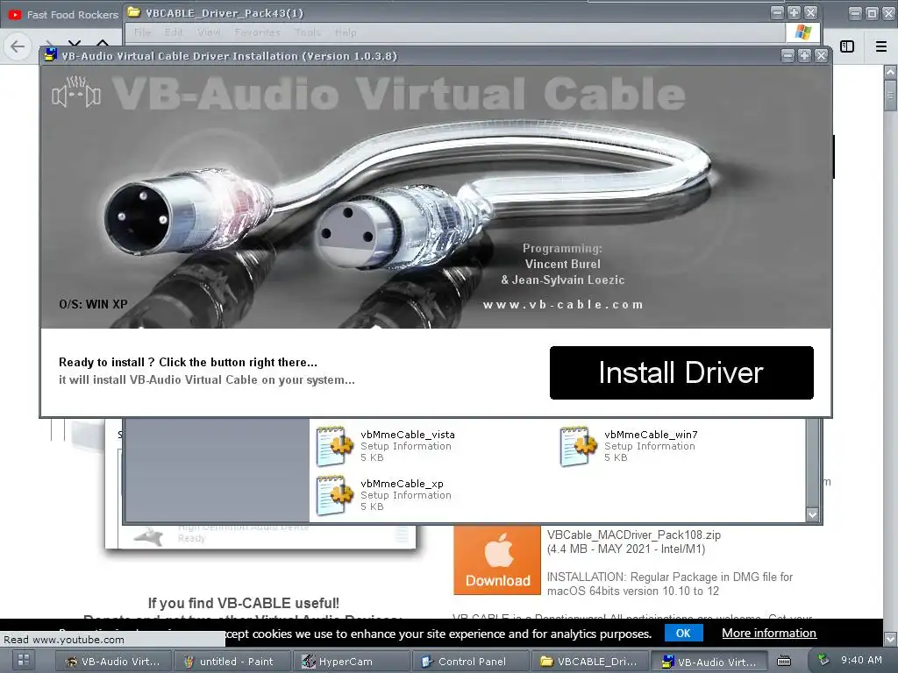
Task: Toggle the browser sidebar panel icon
Action: pyautogui.click(x=847, y=46)
